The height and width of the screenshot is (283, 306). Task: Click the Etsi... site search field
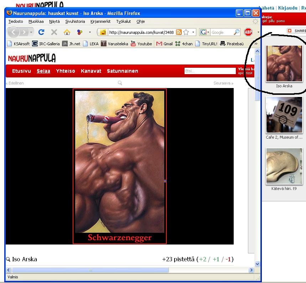click(x=209, y=71)
